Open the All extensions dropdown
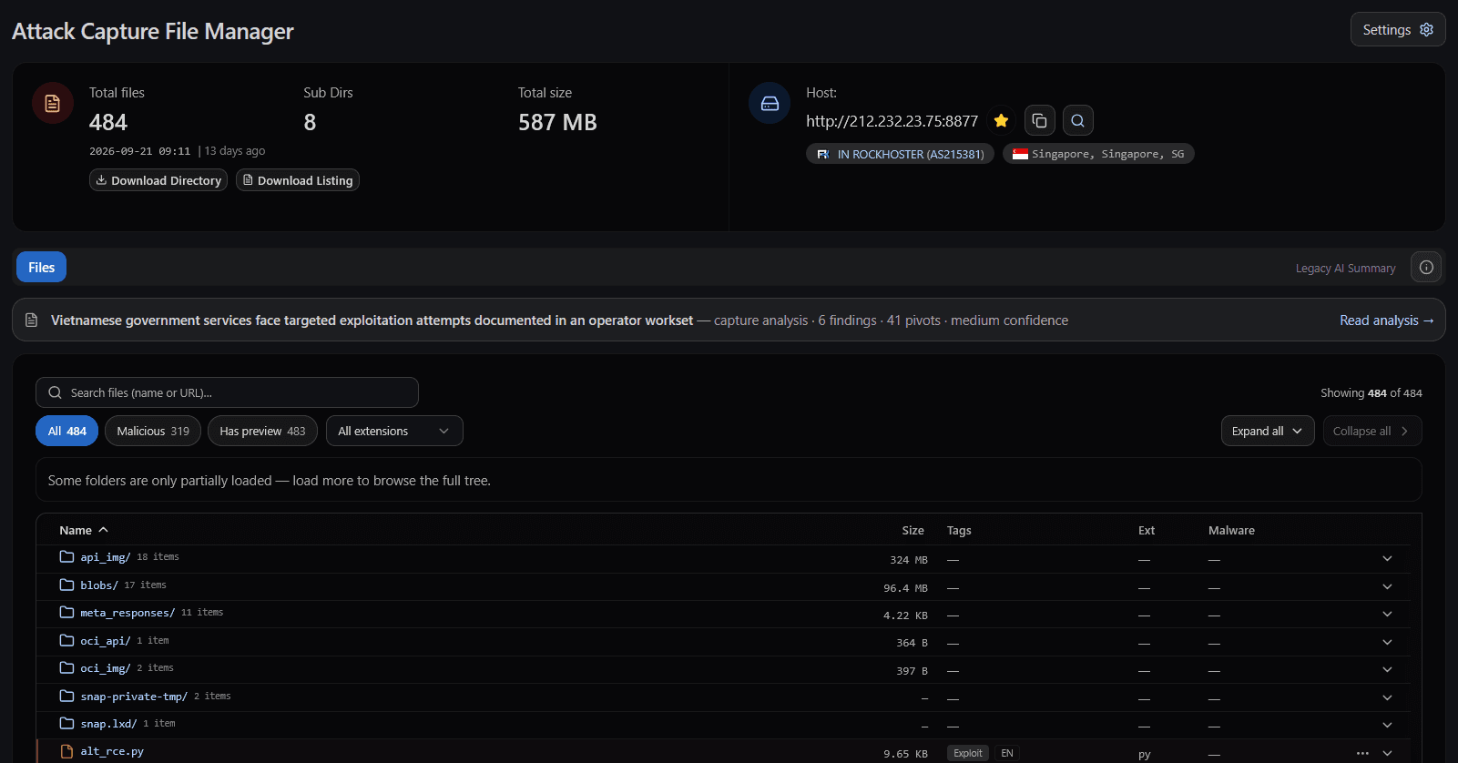Screen dimensions: 1458x763 coord(394,431)
